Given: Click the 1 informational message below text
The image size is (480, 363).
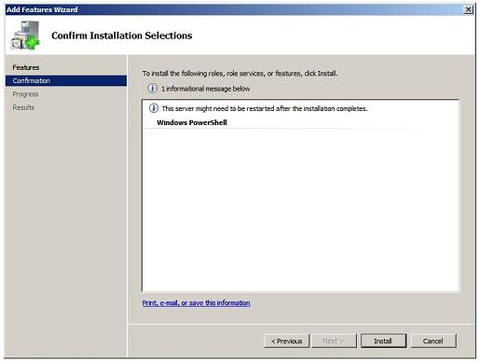Looking at the screenshot, I should pos(205,89).
